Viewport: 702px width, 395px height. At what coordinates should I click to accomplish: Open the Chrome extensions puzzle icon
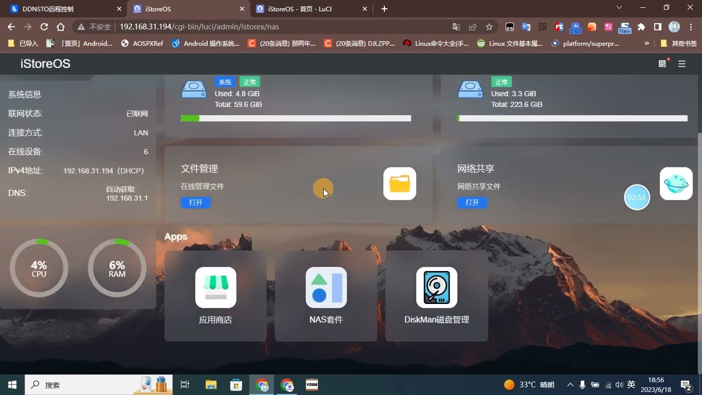click(x=641, y=27)
